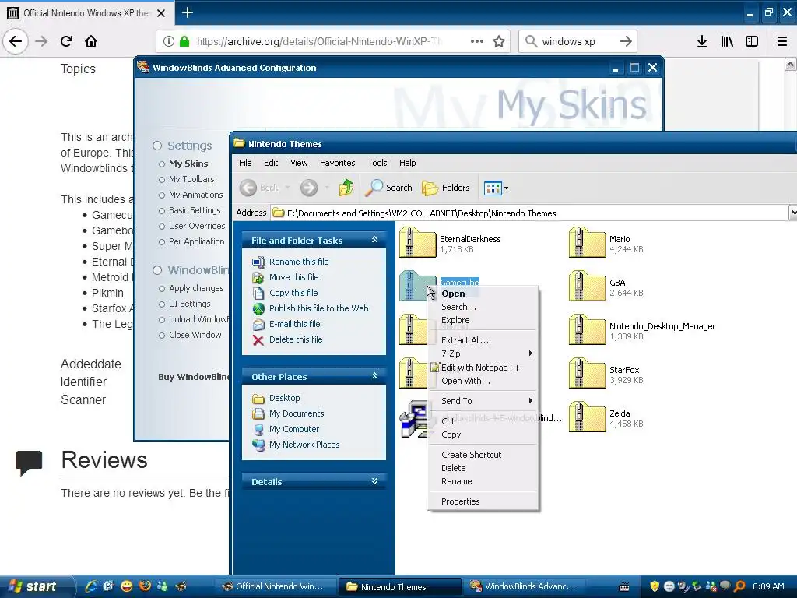The image size is (797, 598).
Task: Open My Computer from Other Places
Action: point(294,429)
